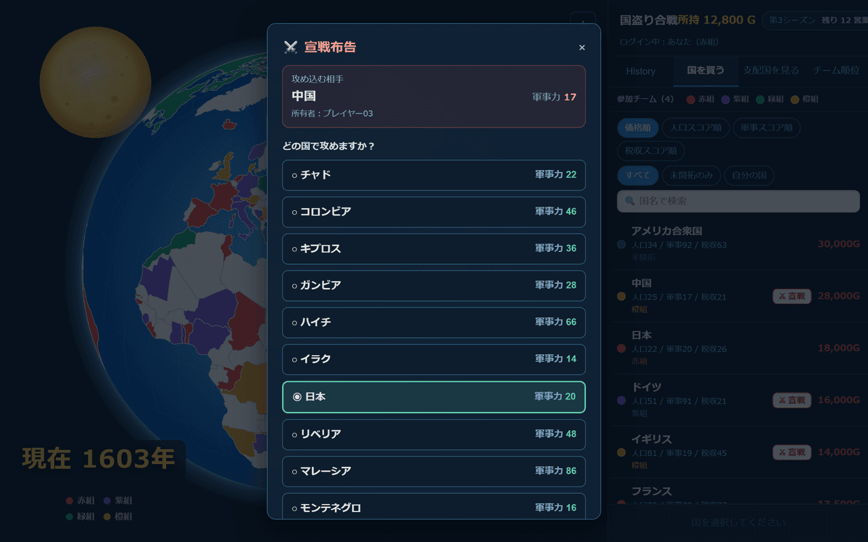Click the 赤組 color dot in 参加チーム
The image size is (868, 542).
tap(690, 100)
